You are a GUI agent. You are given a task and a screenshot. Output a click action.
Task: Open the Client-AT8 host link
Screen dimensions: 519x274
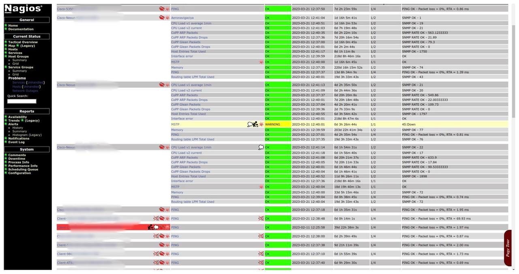coord(65,263)
